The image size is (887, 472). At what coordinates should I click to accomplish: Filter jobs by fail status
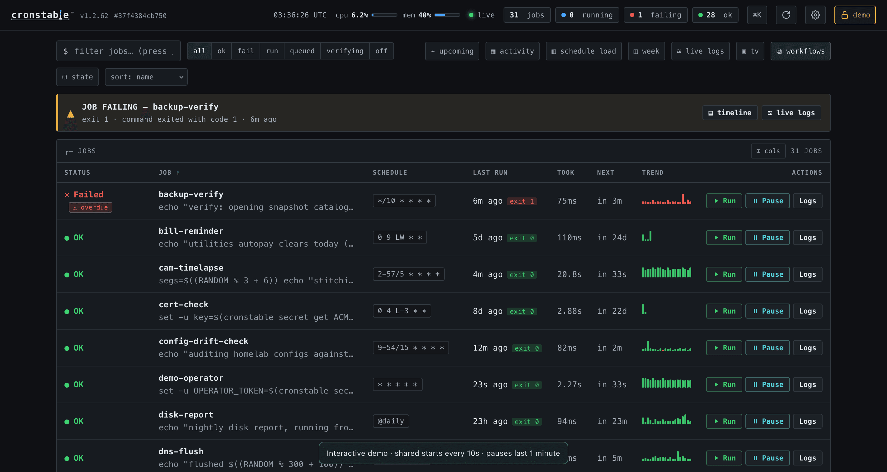coord(246,51)
